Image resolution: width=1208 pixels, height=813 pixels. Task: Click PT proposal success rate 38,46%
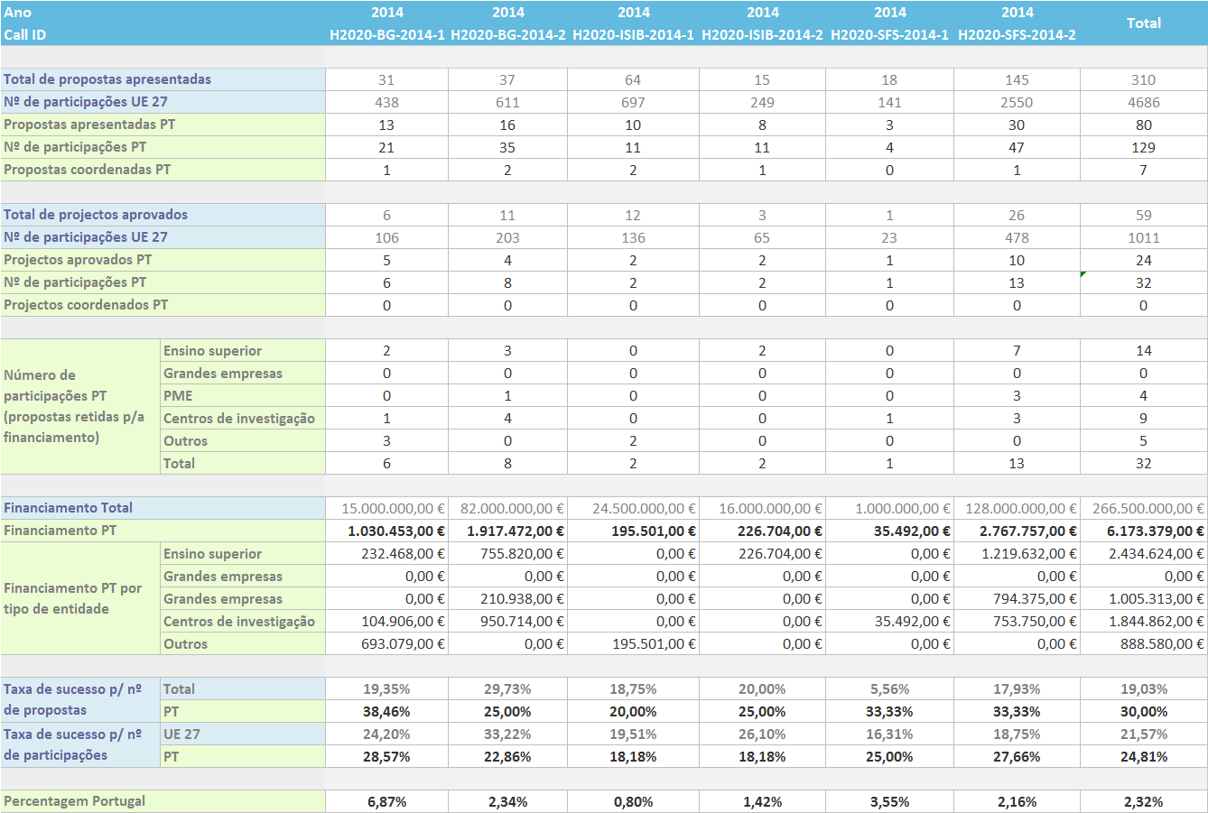[386, 711]
